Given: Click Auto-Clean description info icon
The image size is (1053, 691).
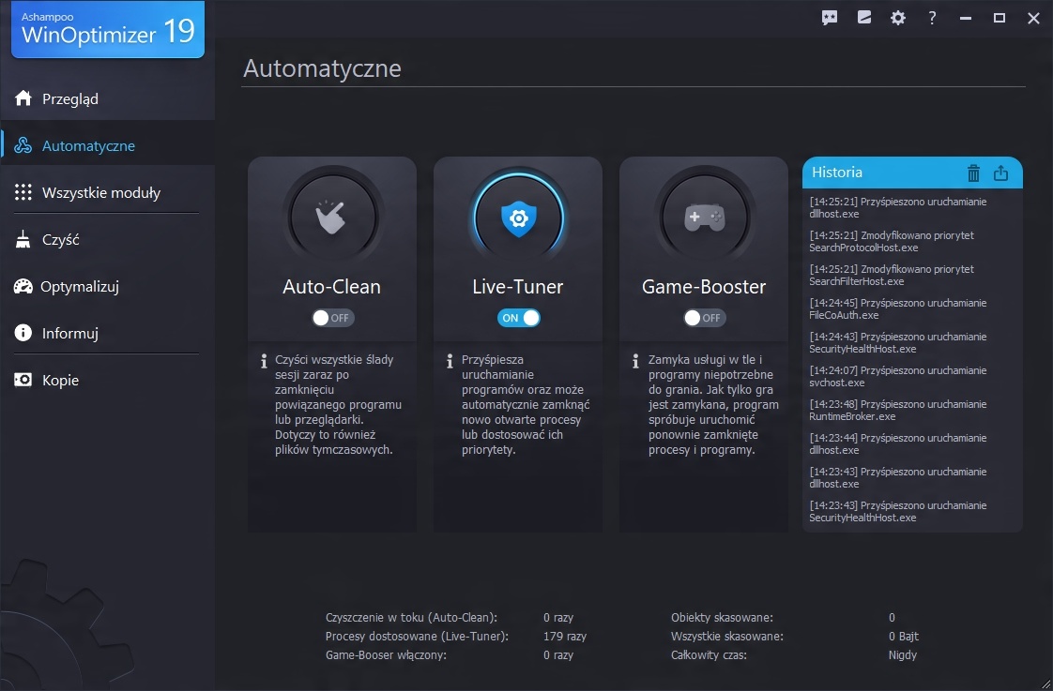Looking at the screenshot, I should click(x=264, y=361).
